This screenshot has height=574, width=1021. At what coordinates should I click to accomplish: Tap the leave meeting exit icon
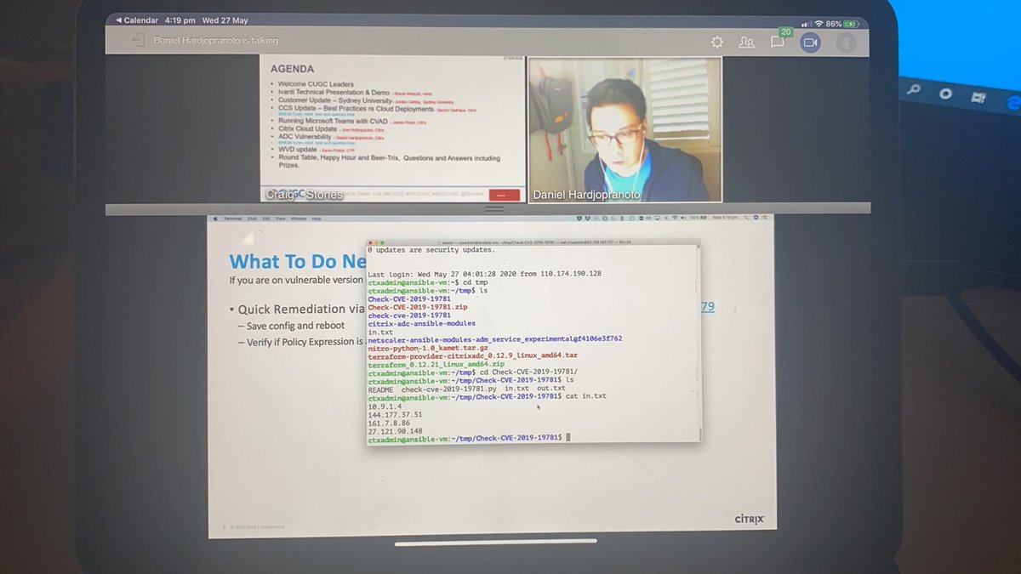pyautogui.click(x=138, y=40)
